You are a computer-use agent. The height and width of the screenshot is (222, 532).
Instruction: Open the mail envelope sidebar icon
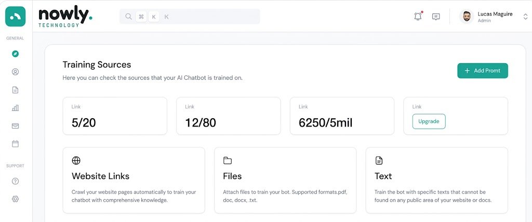(15, 126)
